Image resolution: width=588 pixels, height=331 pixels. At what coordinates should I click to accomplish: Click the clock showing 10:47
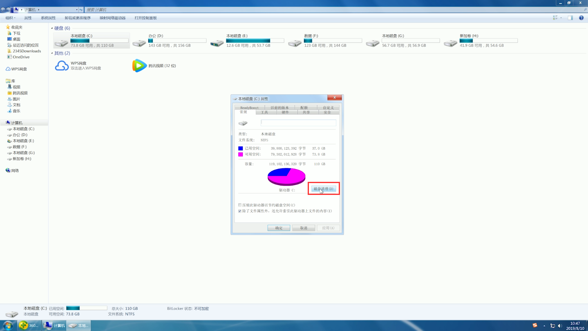[575, 323]
